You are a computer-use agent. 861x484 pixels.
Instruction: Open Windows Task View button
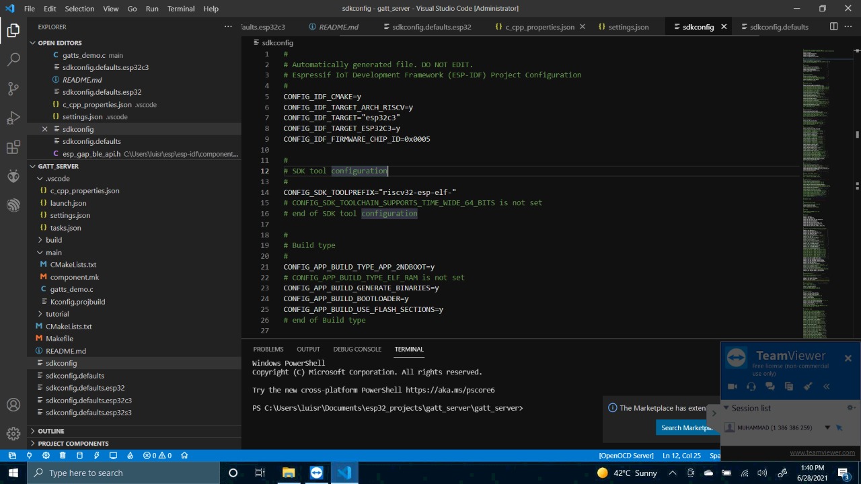click(260, 473)
